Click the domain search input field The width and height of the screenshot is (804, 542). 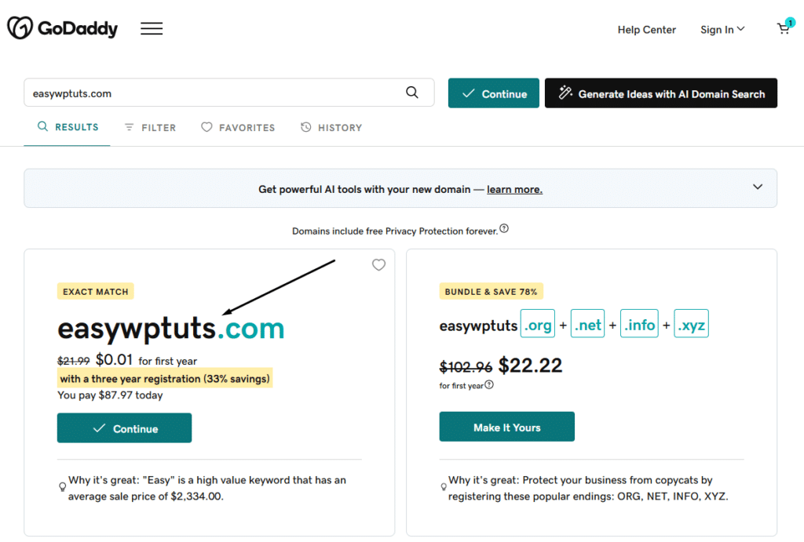point(212,93)
